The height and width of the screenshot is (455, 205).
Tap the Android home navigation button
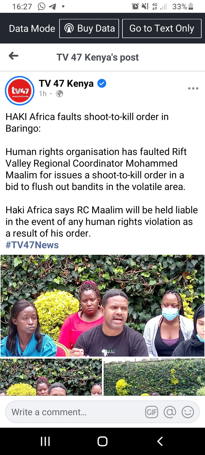[x=102, y=441]
